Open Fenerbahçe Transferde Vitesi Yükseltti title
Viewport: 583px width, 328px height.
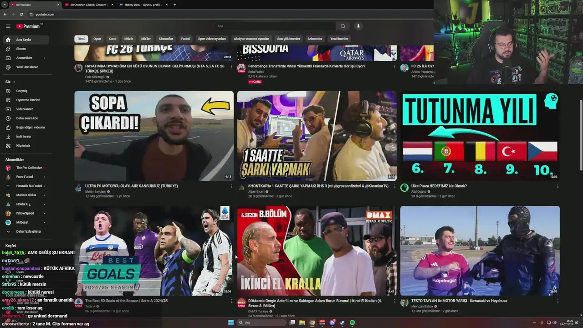point(307,66)
